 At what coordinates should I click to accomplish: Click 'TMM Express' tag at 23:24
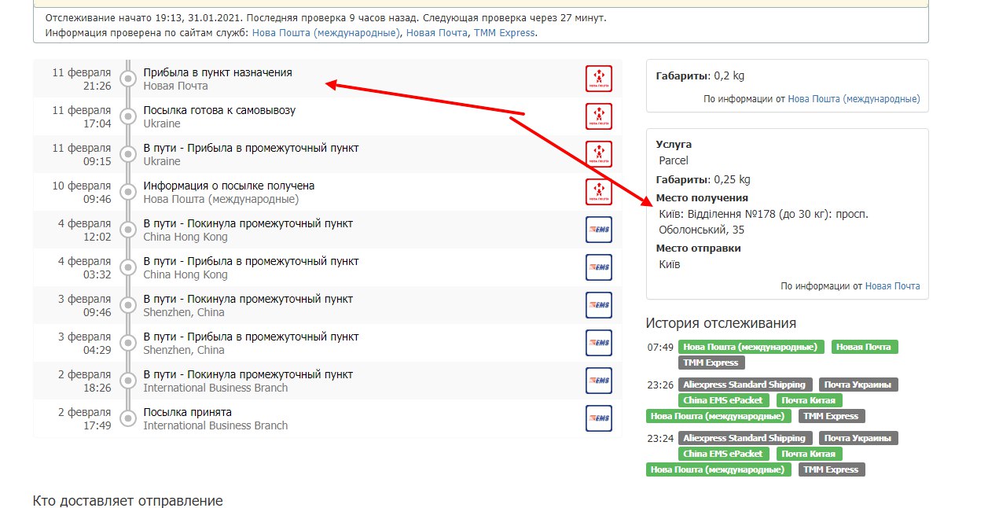832,469
